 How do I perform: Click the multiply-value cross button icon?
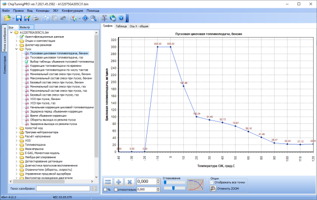[x=129, y=182]
